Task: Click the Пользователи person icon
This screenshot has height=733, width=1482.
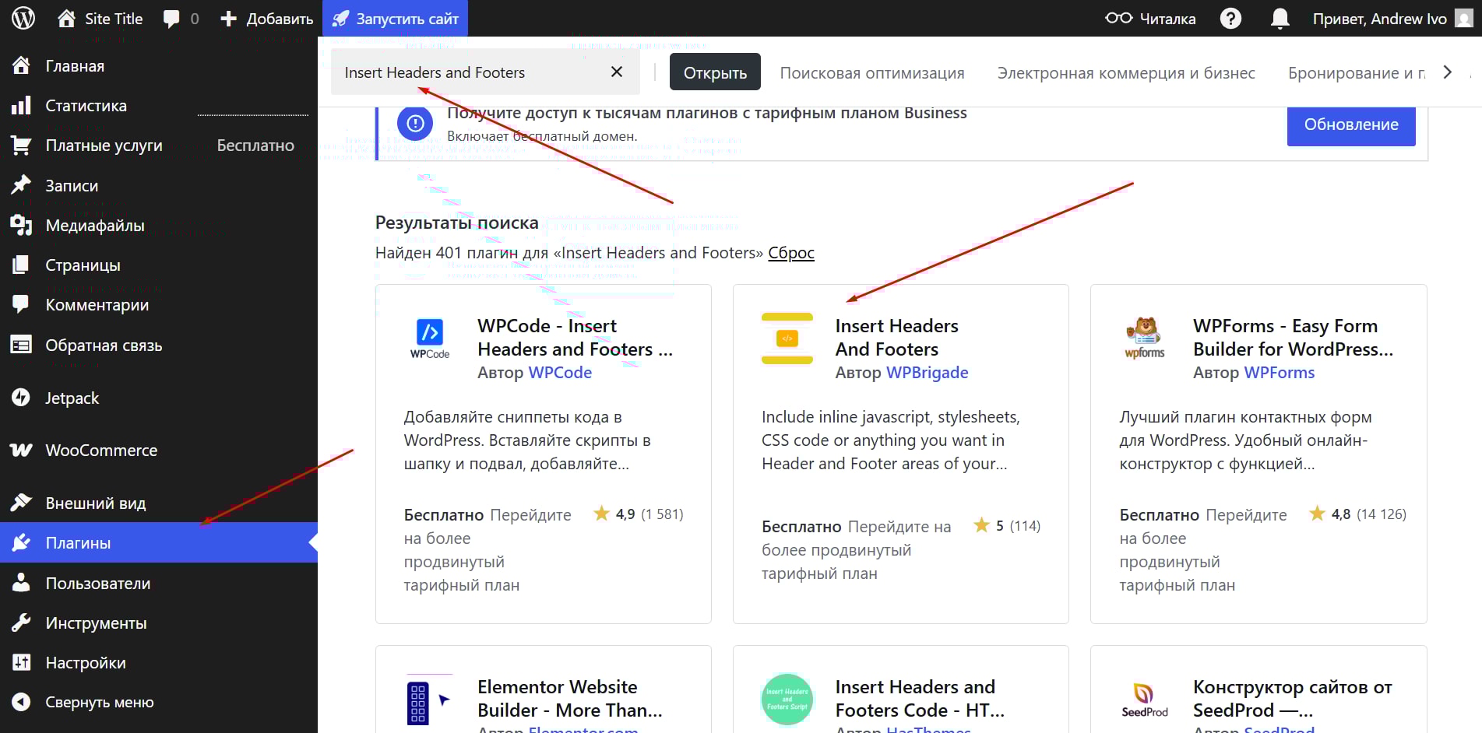Action: point(21,583)
